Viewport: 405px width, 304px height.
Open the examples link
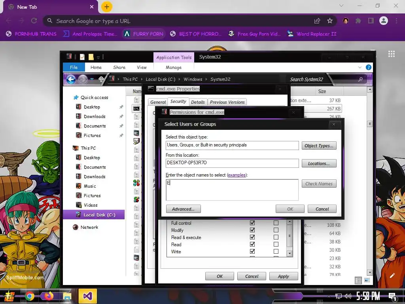click(x=237, y=175)
